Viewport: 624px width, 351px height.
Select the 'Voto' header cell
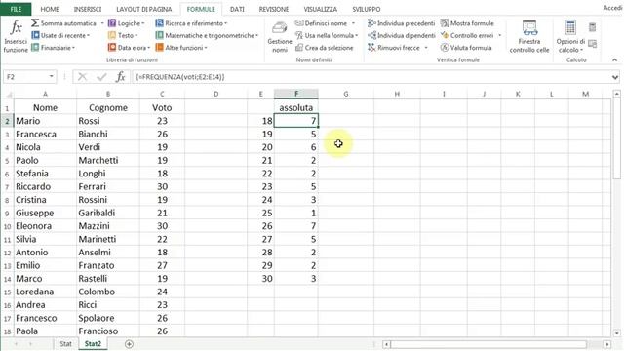coord(162,107)
